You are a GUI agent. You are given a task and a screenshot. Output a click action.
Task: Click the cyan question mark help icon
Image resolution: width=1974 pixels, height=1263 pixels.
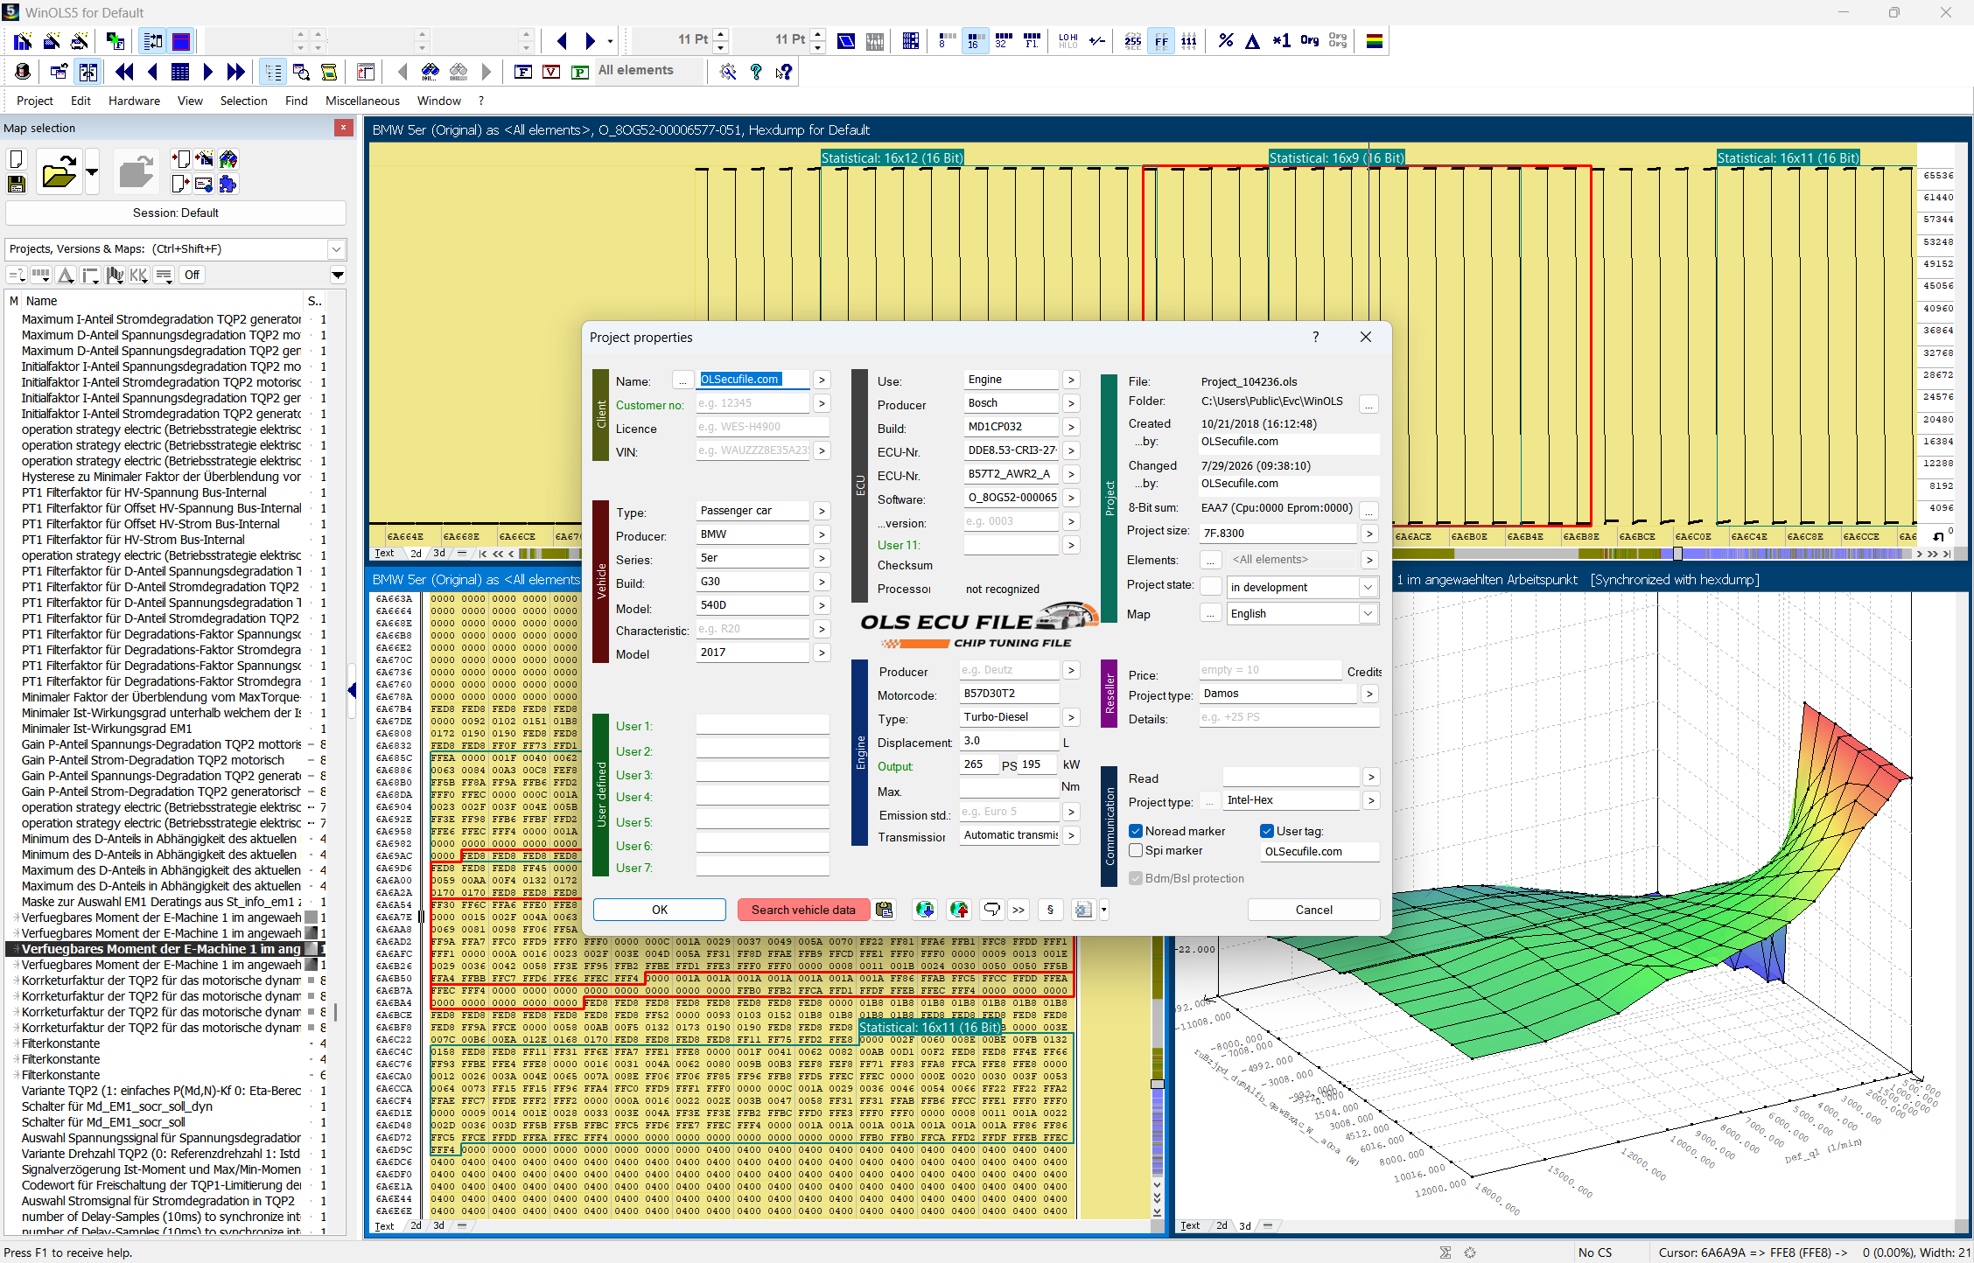756,72
